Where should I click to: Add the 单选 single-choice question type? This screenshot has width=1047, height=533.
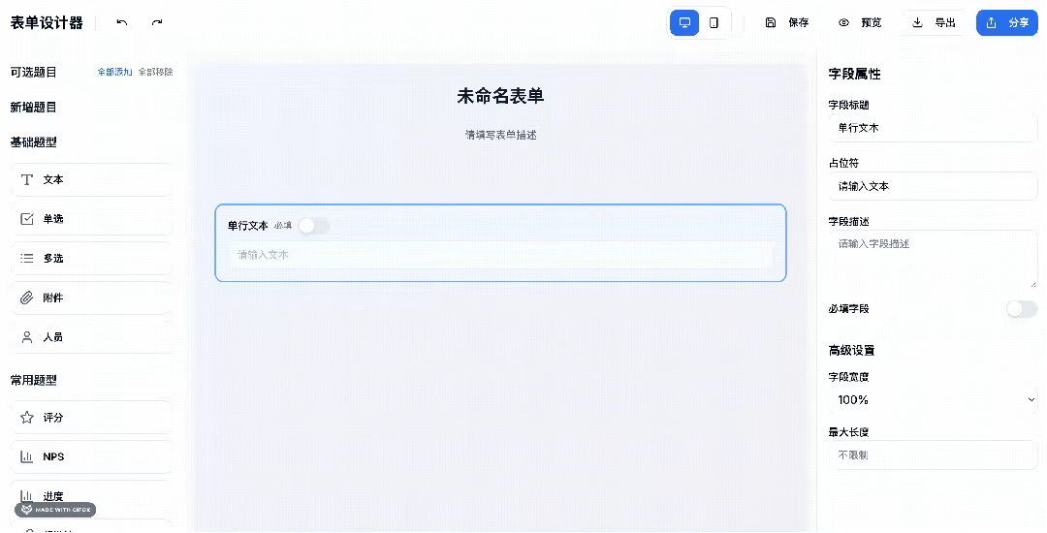click(x=91, y=219)
